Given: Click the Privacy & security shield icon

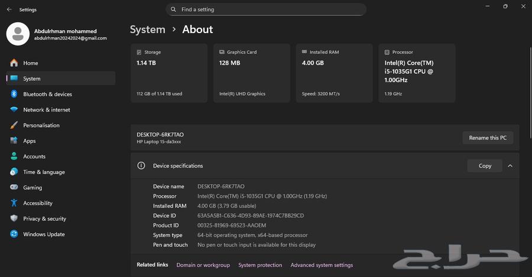Looking at the screenshot, I should 14,219.
